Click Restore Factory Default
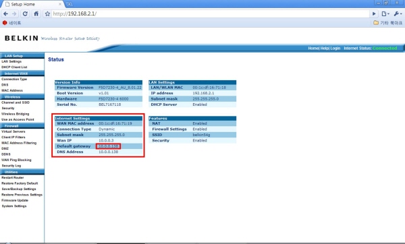 (20, 183)
